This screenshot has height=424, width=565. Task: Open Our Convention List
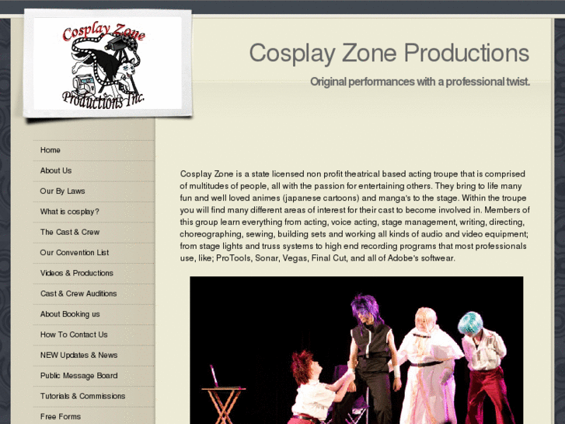click(x=75, y=253)
